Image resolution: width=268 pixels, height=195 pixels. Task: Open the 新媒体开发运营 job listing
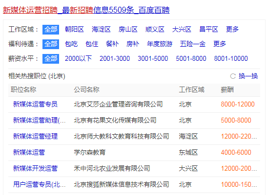tap(35, 168)
